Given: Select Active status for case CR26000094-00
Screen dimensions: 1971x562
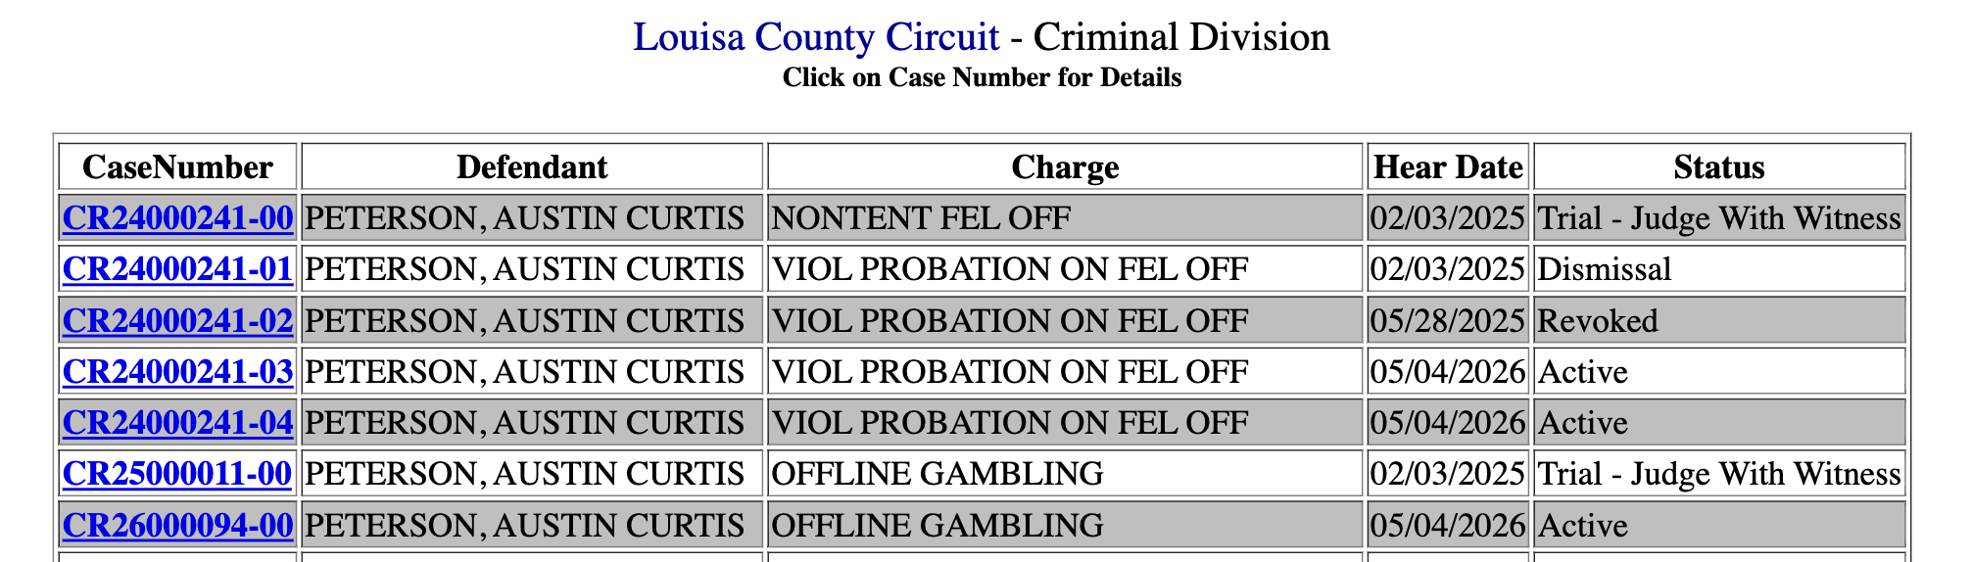Looking at the screenshot, I should tap(1719, 525).
